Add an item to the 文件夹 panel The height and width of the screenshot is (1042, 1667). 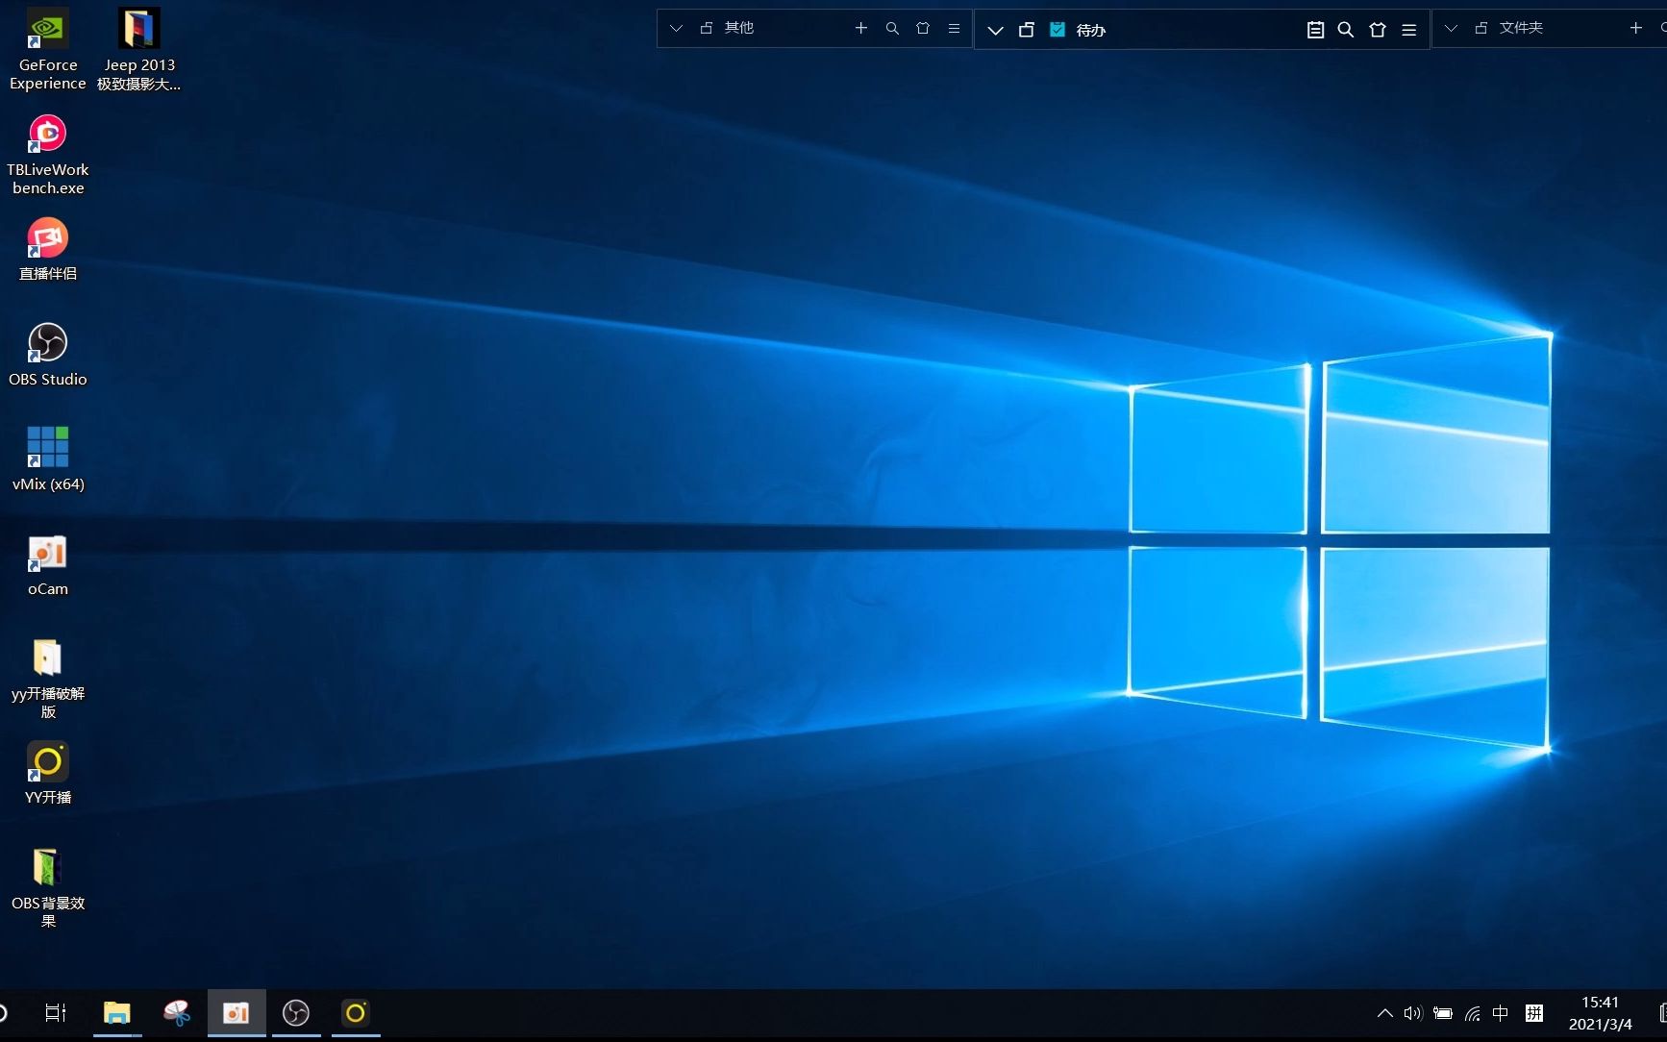1636,28
